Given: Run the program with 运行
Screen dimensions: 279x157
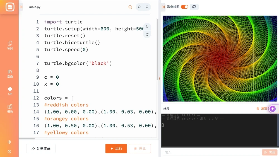Looking at the screenshot, I should [x=116, y=148].
